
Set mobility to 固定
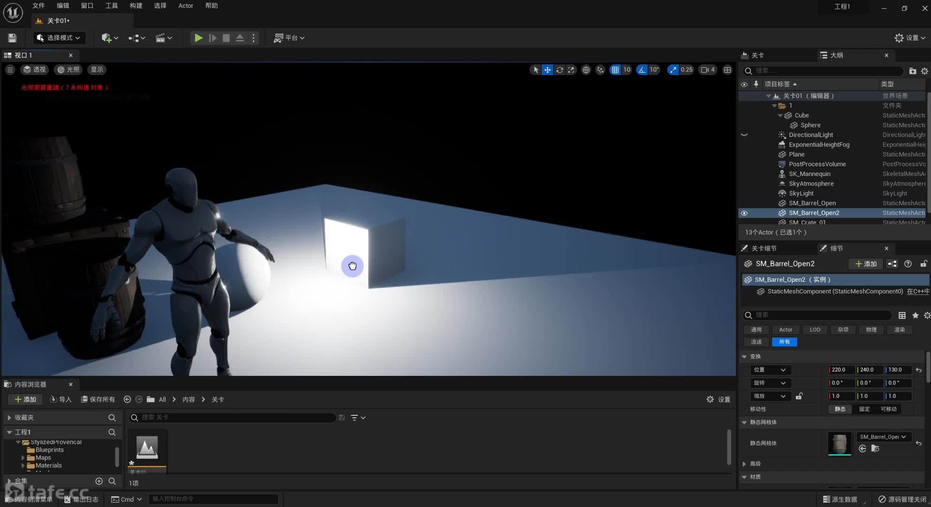[864, 409]
